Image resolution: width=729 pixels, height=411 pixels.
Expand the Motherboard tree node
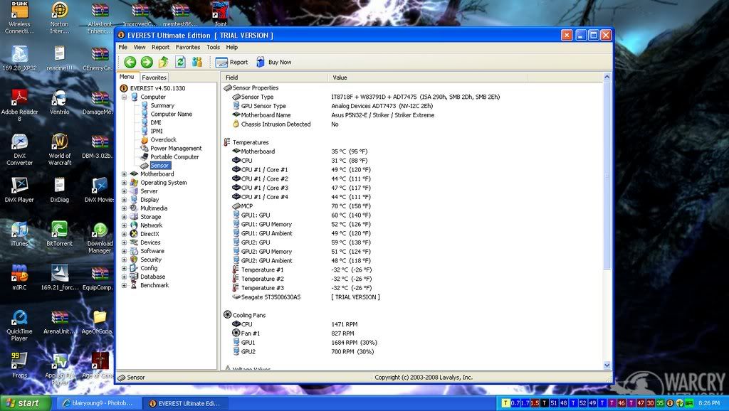(x=124, y=174)
